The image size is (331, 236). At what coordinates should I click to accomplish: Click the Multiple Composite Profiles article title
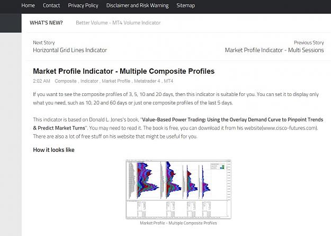tap(124, 71)
